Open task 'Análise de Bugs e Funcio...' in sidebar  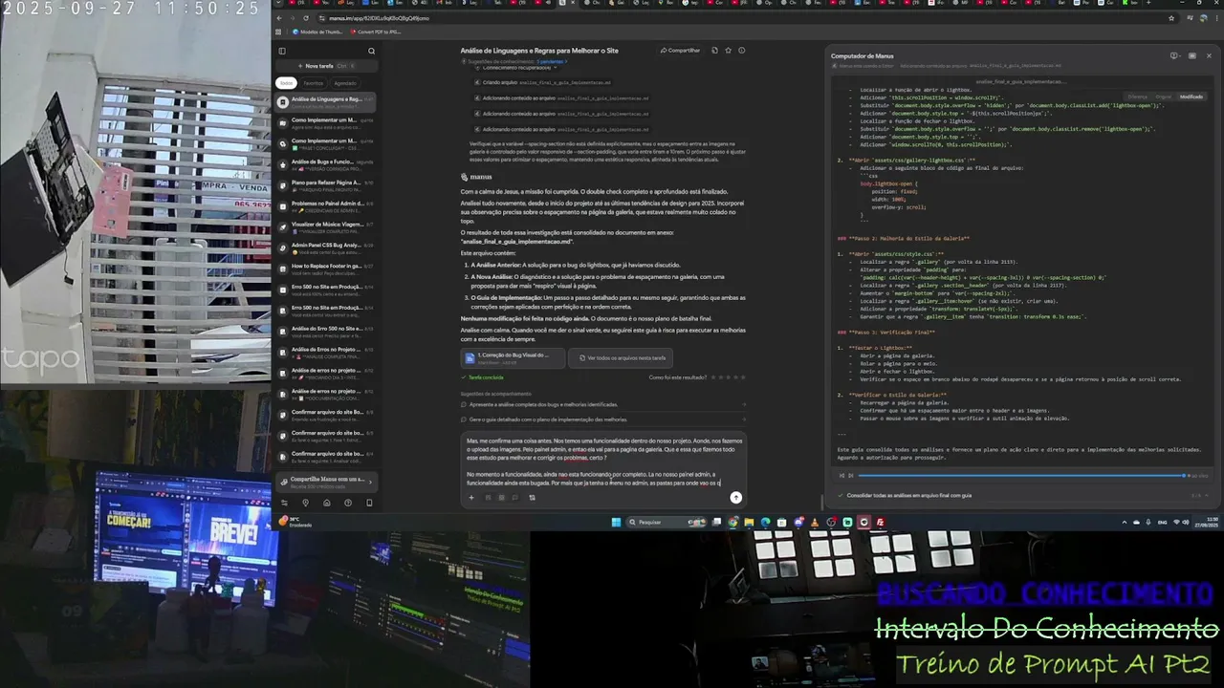tap(325, 164)
